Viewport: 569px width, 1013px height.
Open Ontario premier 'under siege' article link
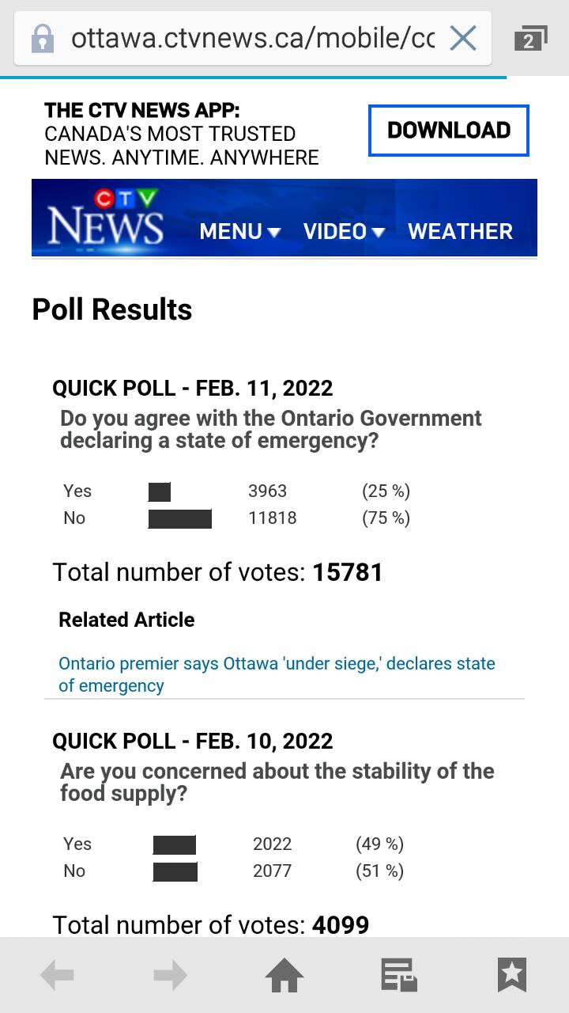(277, 674)
